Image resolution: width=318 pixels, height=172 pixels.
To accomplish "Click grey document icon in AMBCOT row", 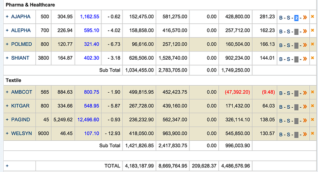I will click(296, 93).
